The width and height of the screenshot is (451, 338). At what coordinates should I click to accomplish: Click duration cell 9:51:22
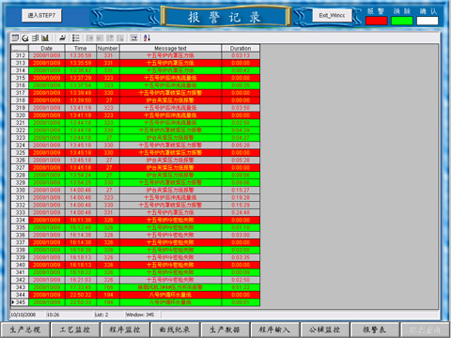pos(241,287)
